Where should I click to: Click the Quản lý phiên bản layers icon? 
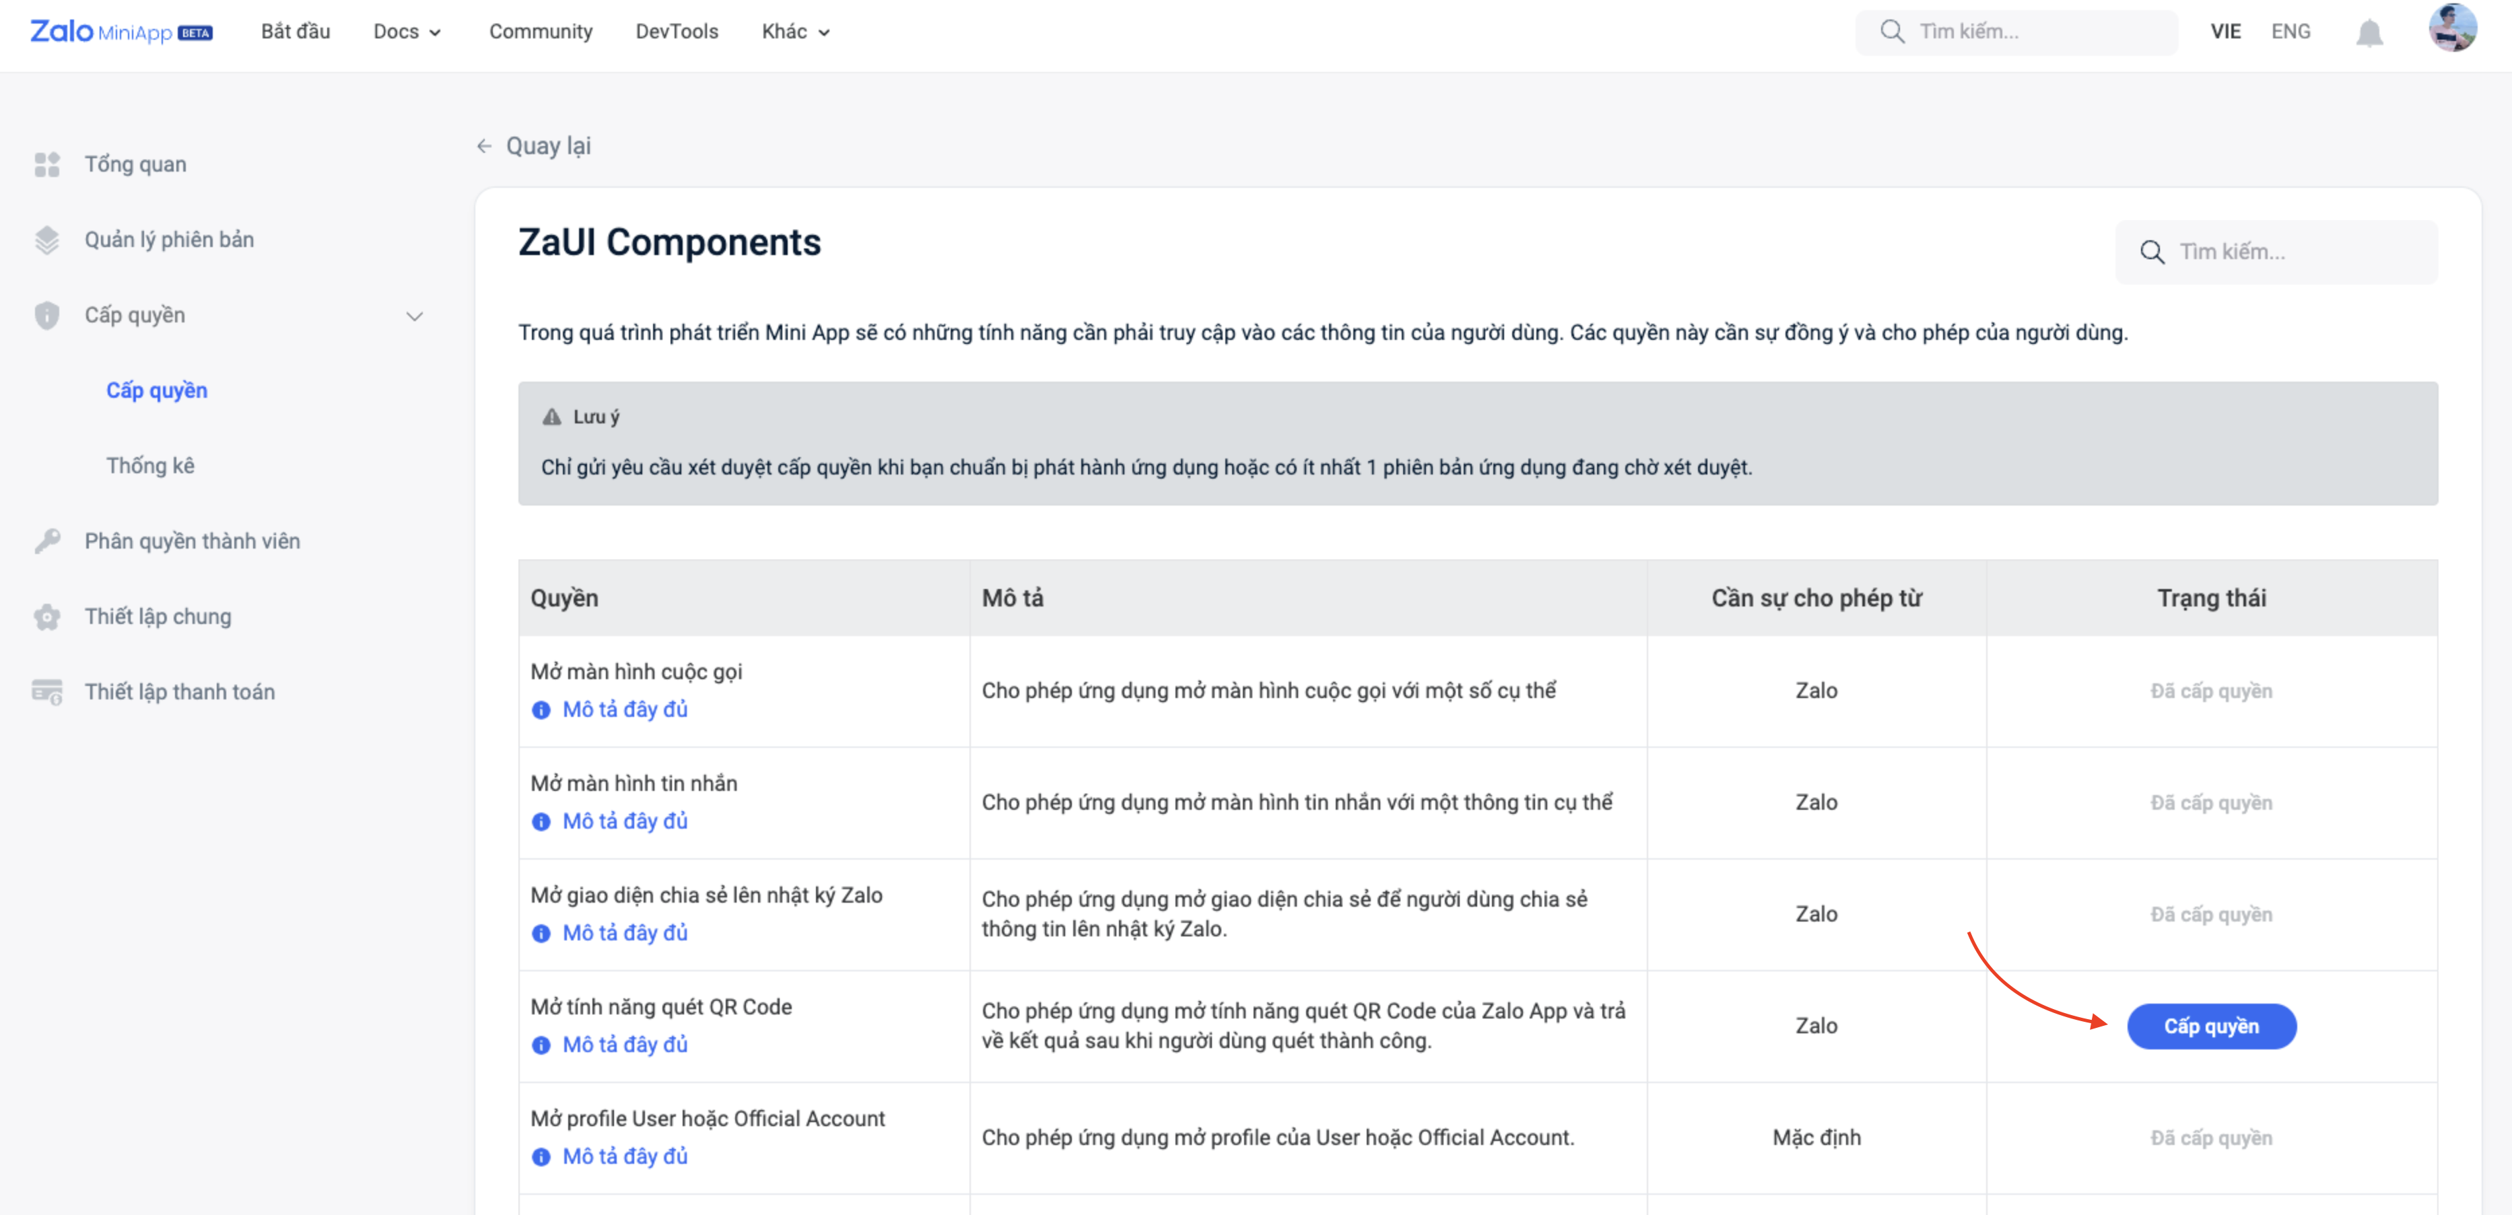(47, 240)
